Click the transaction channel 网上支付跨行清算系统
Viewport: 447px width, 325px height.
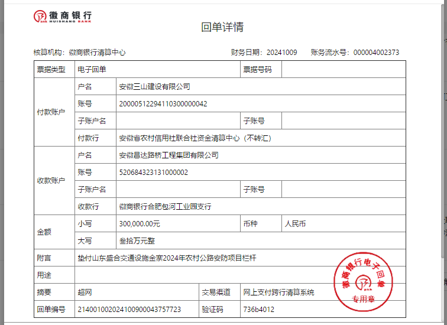point(278,292)
